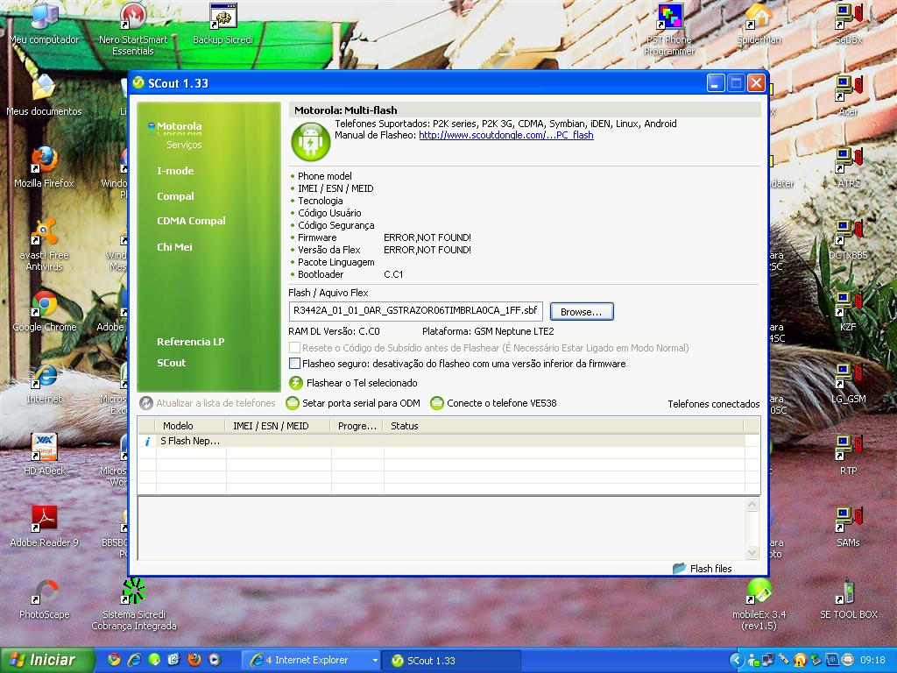Open the I-mode section in sidebar
This screenshot has width=897, height=673.
pos(175,171)
